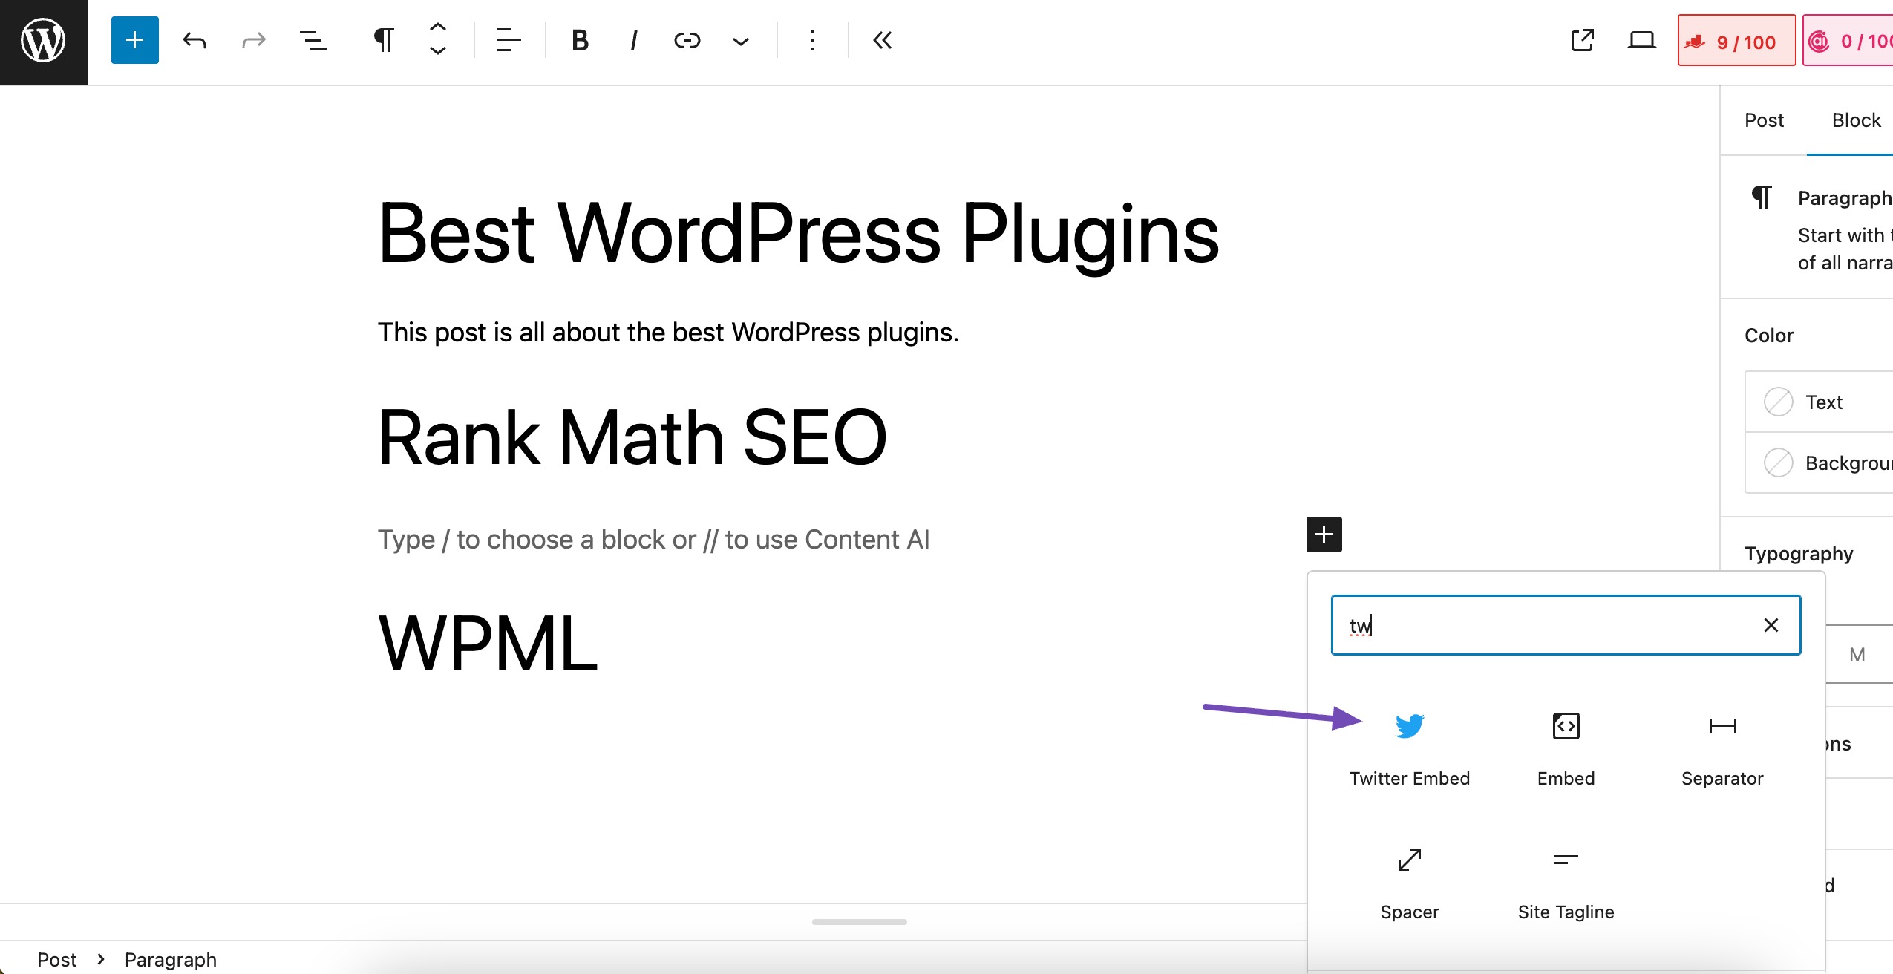Insert the Separator block
Screen dimensions: 1893x974
[1722, 748]
